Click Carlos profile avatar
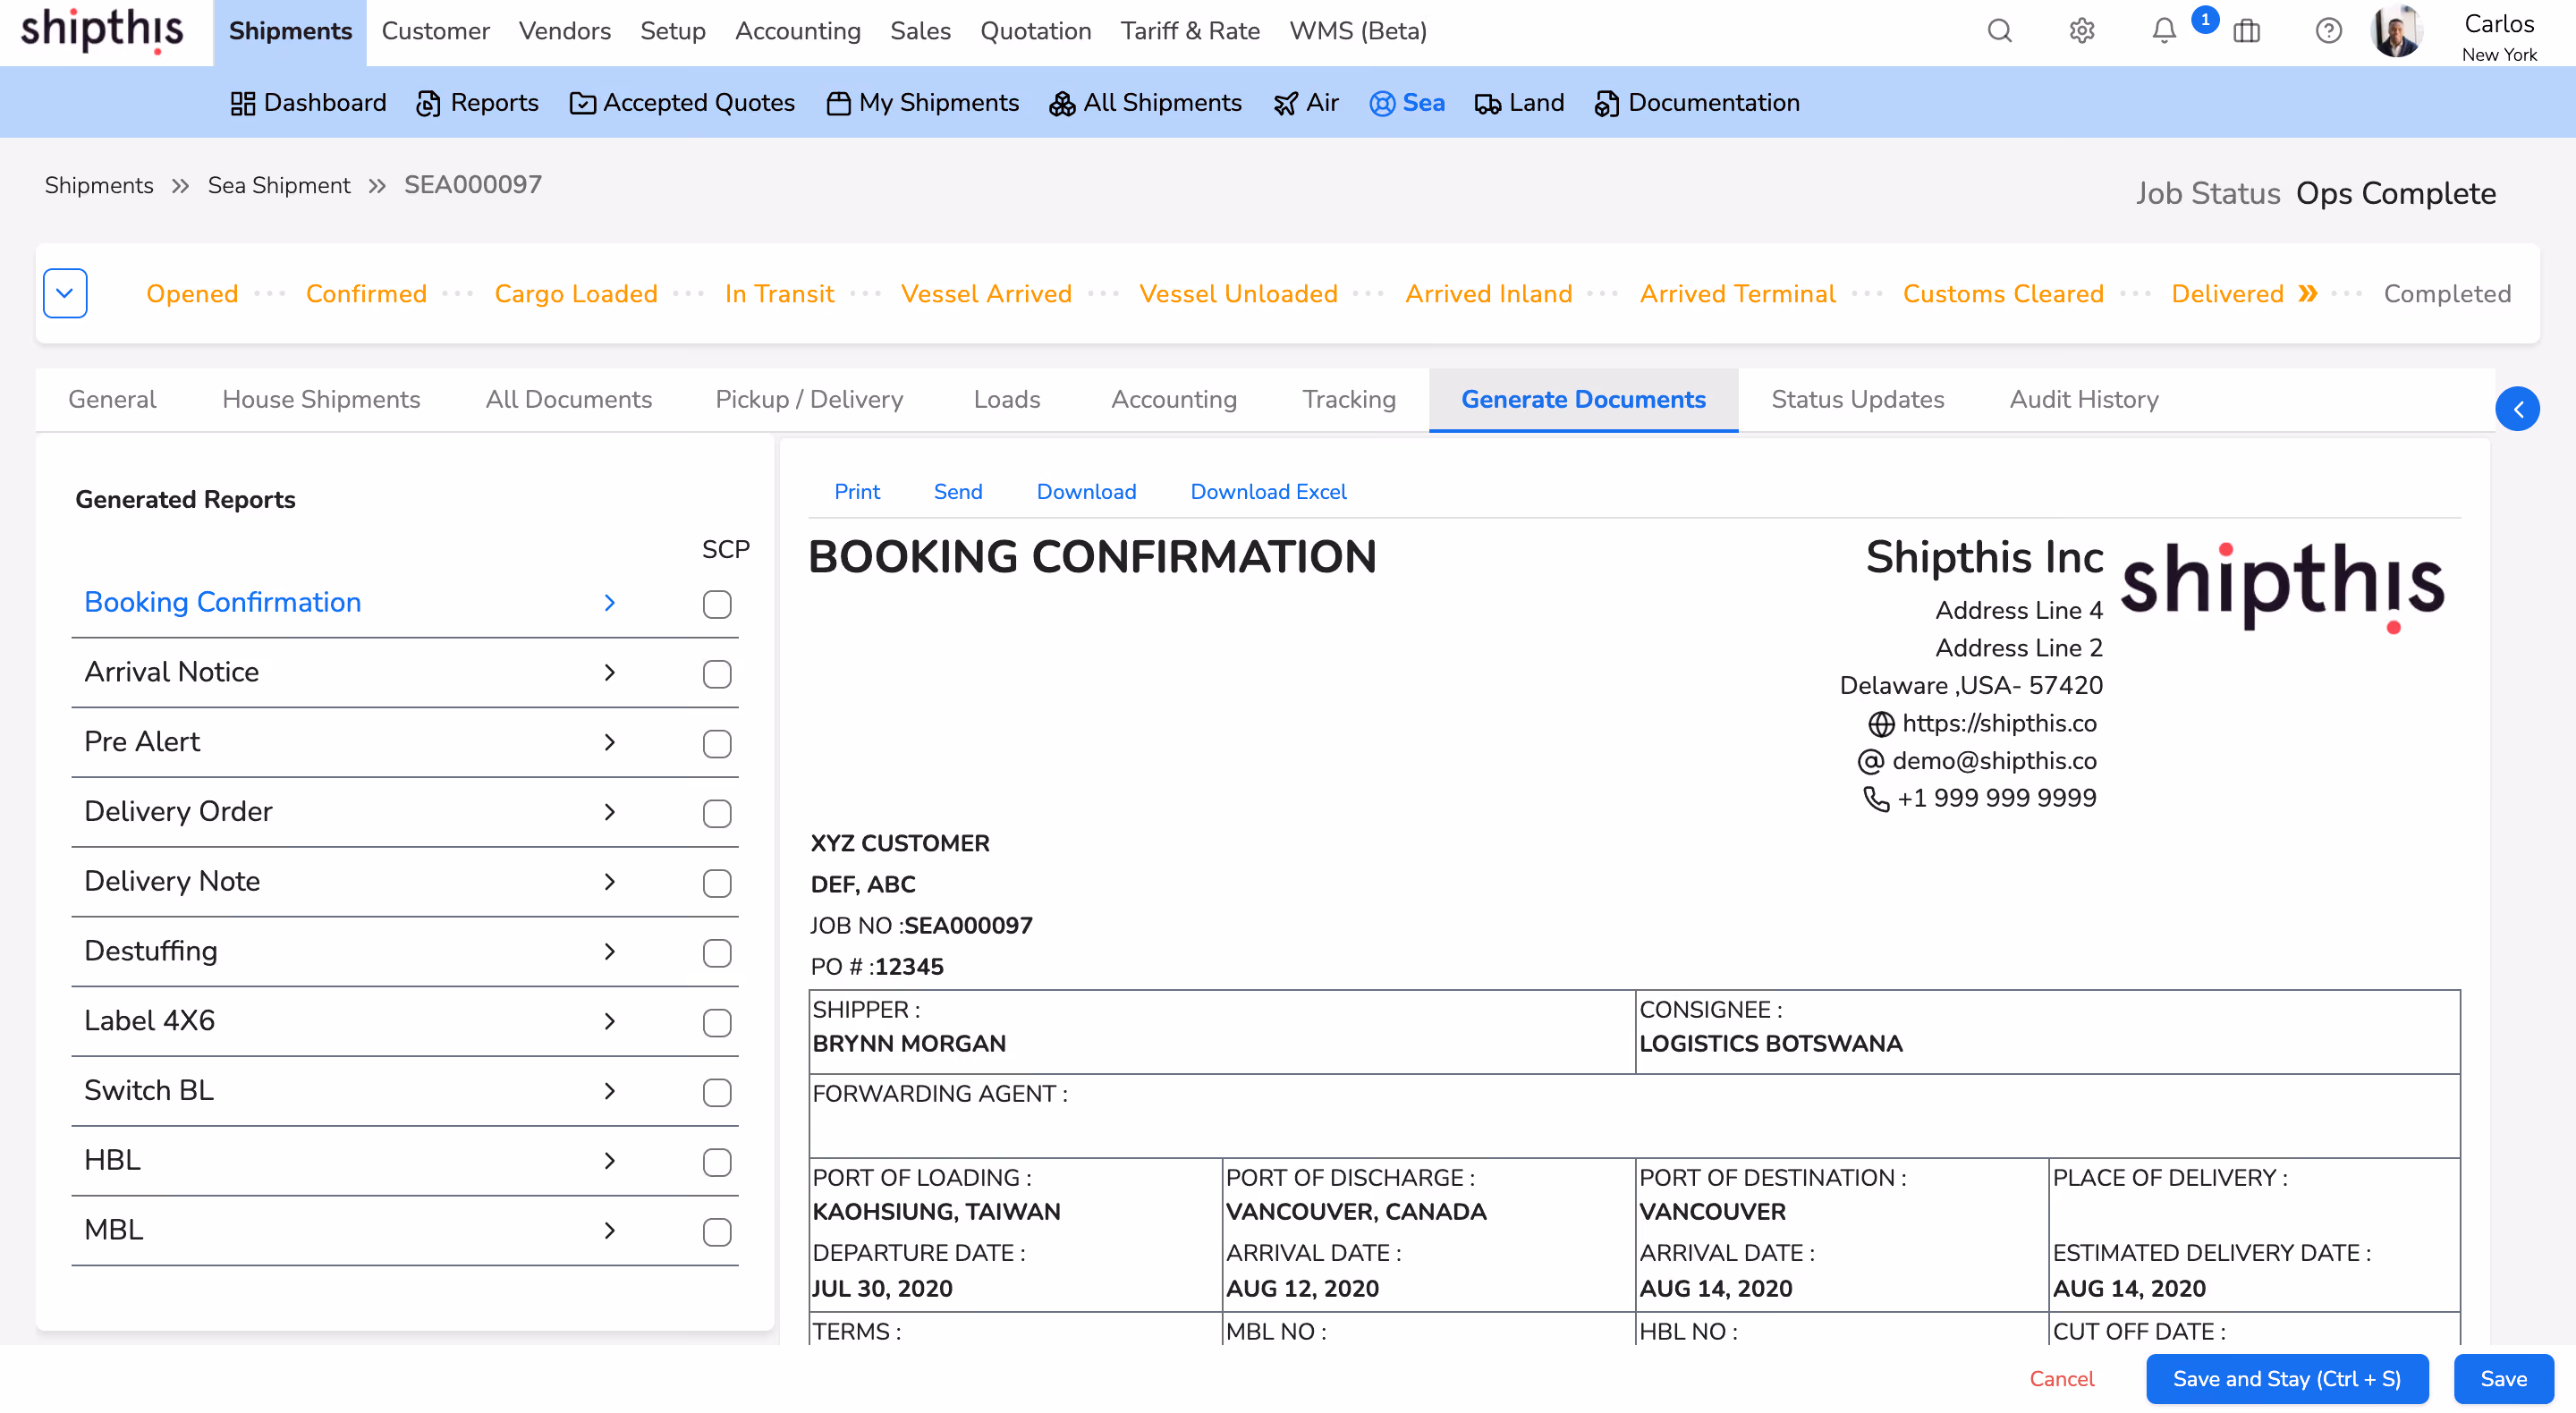2576x1413 pixels. [x=2397, y=31]
